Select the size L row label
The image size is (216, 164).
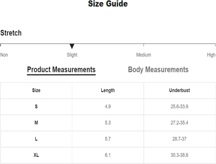(36, 139)
